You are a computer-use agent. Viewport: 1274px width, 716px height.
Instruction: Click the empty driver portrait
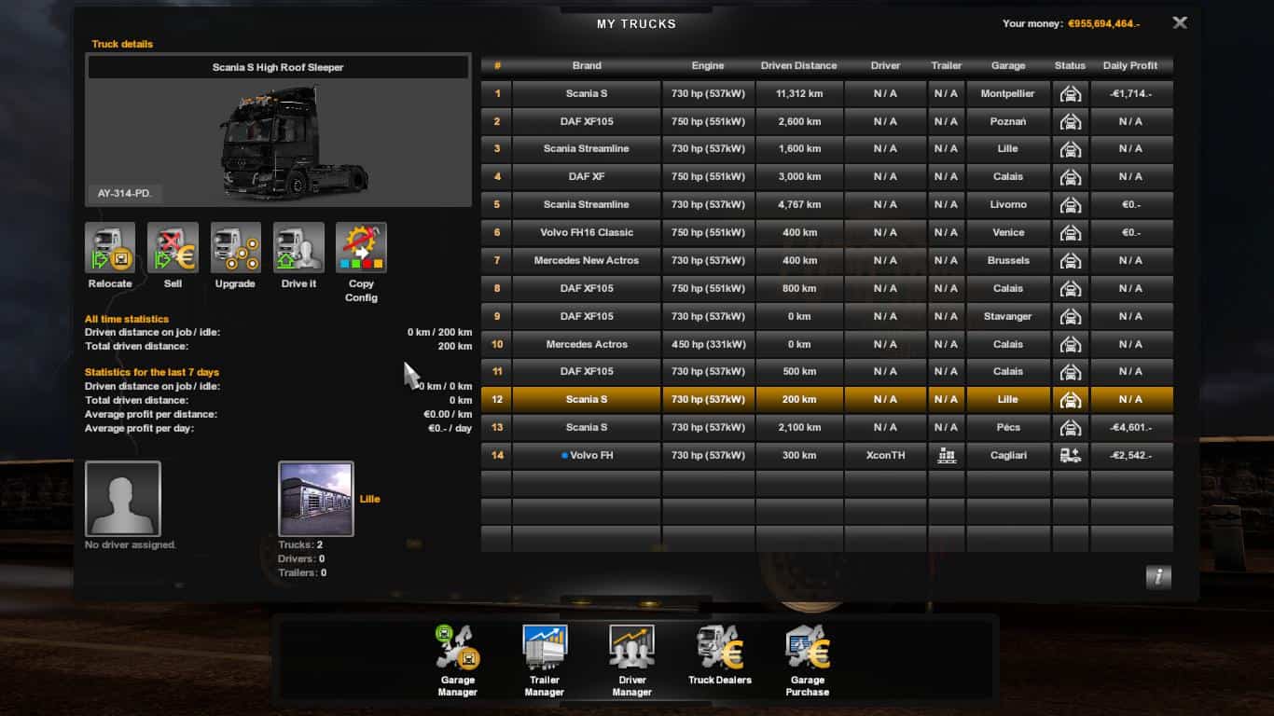(123, 499)
